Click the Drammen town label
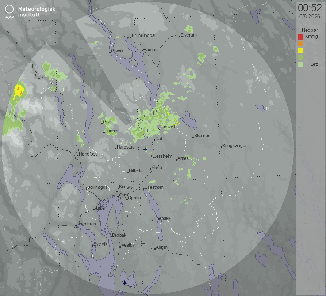 (86, 224)
